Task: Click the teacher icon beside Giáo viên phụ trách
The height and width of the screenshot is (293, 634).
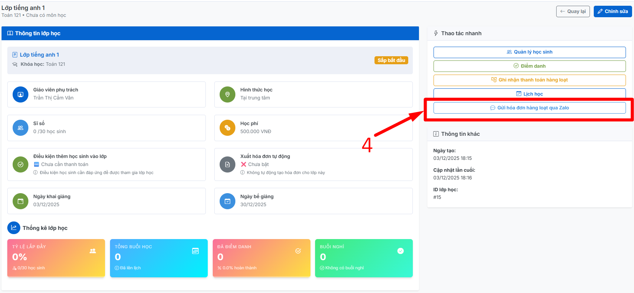Action: [20, 94]
